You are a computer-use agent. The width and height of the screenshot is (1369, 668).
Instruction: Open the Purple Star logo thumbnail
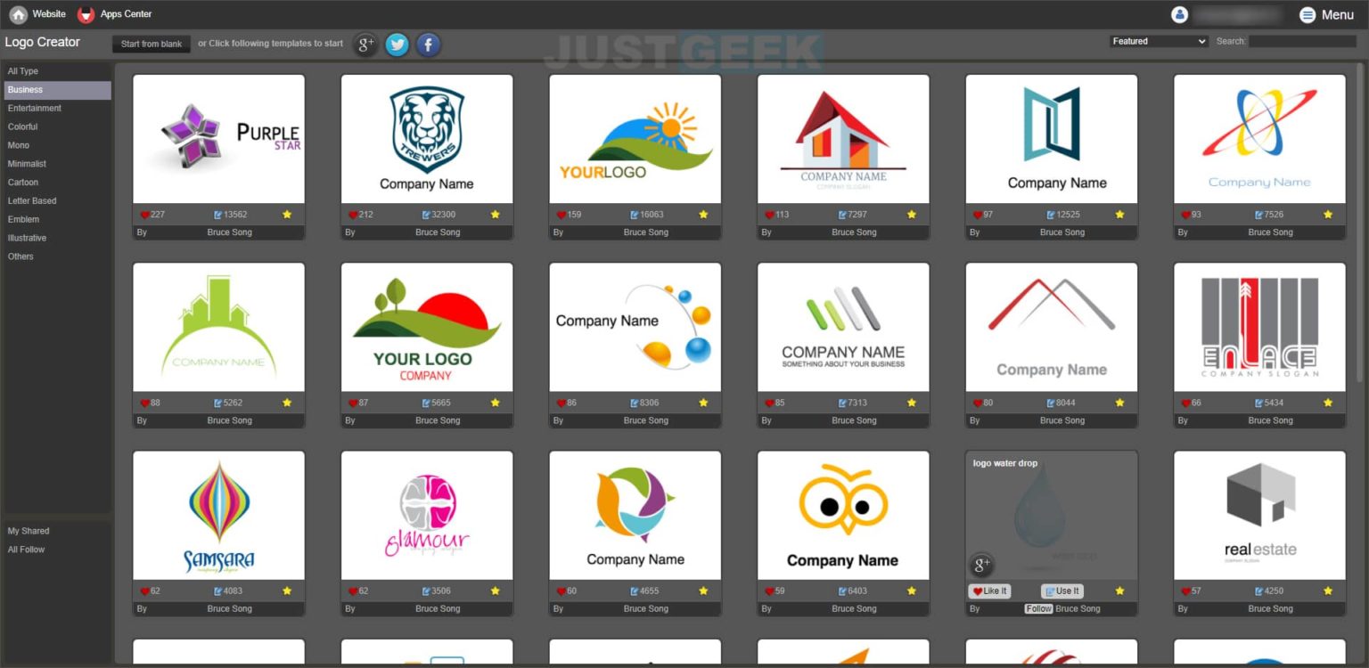[218, 139]
